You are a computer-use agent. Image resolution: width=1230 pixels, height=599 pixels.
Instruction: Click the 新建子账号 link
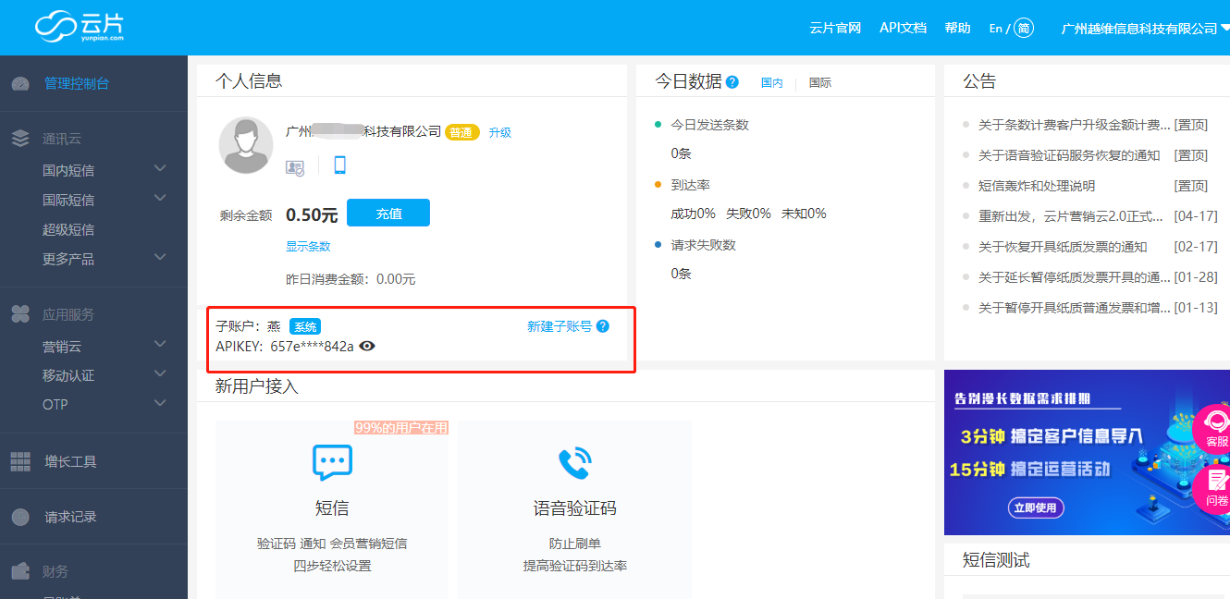click(560, 326)
